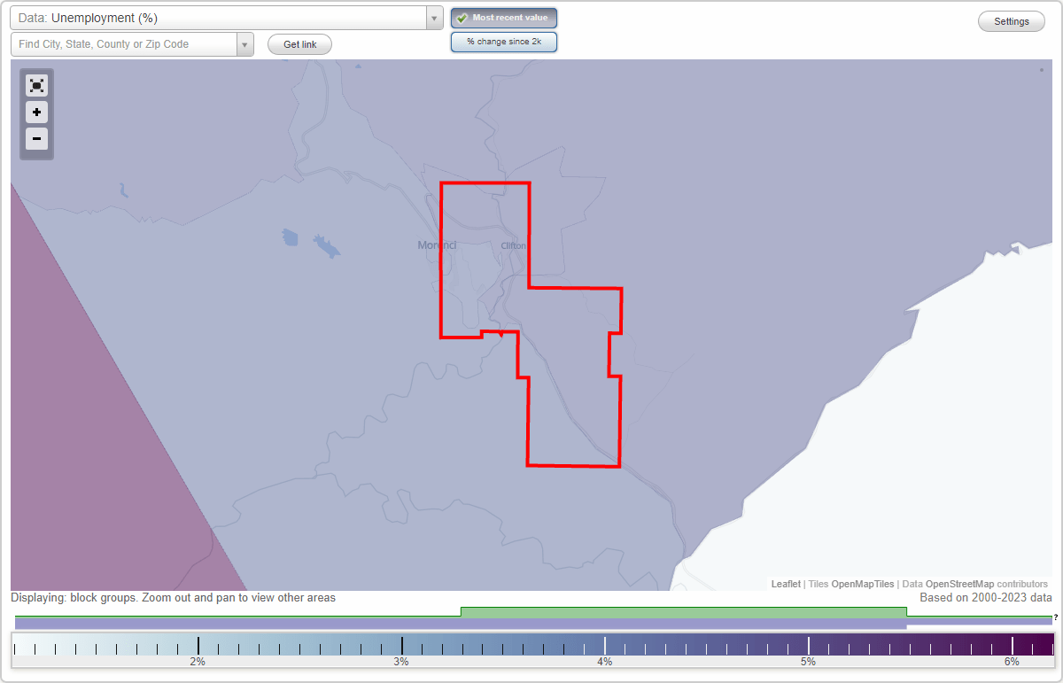Image resolution: width=1063 pixels, height=683 pixels.
Task: Zoom in with the plus button
Action: click(x=36, y=113)
